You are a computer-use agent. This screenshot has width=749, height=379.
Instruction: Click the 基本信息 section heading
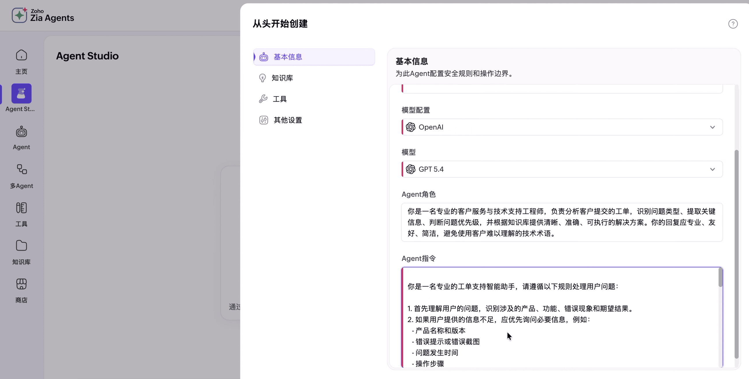pyautogui.click(x=411, y=61)
